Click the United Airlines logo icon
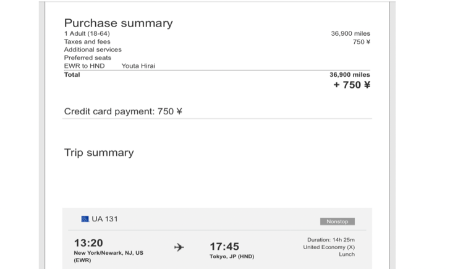450x269 pixels. tap(85, 219)
